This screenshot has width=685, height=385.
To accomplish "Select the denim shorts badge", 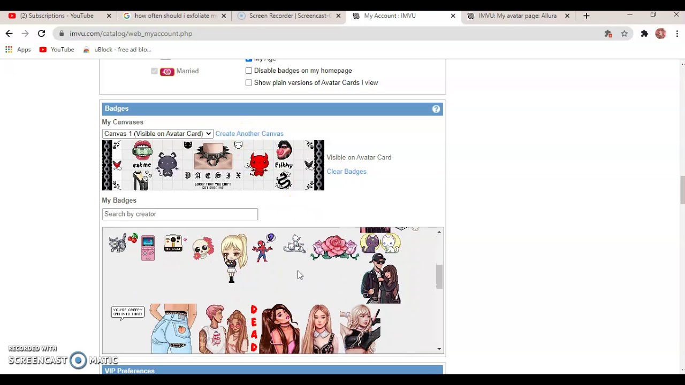I will tap(173, 329).
